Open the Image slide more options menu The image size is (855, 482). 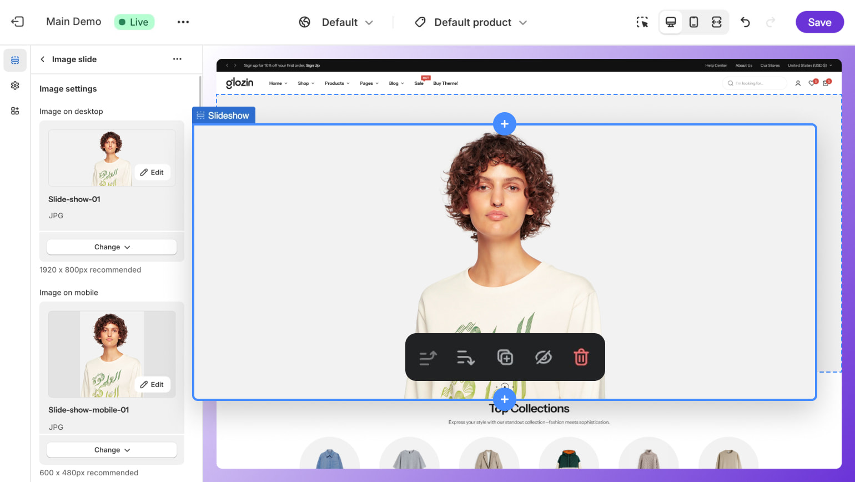click(x=177, y=59)
